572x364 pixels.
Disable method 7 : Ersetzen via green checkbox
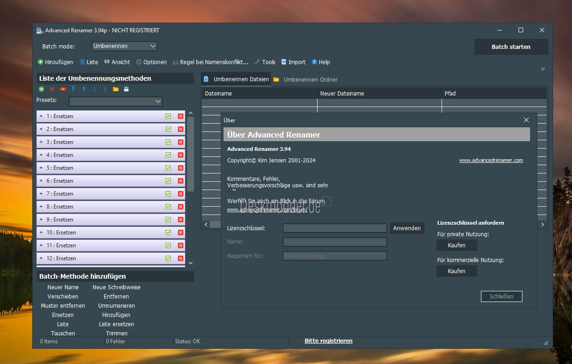coord(168,194)
